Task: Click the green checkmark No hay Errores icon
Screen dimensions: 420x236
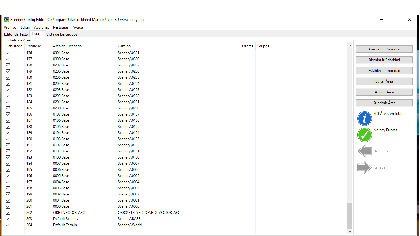Action: (x=365, y=135)
